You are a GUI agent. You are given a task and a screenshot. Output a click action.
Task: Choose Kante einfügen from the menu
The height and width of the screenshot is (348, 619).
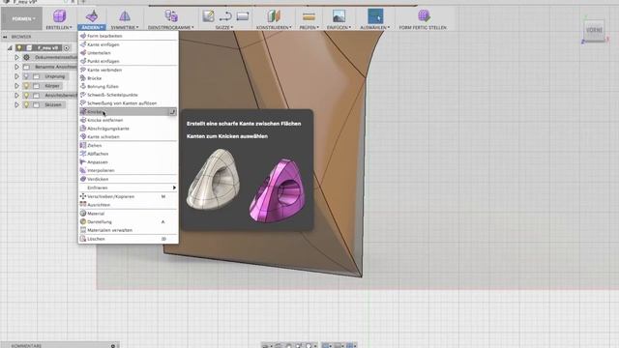(129, 44)
